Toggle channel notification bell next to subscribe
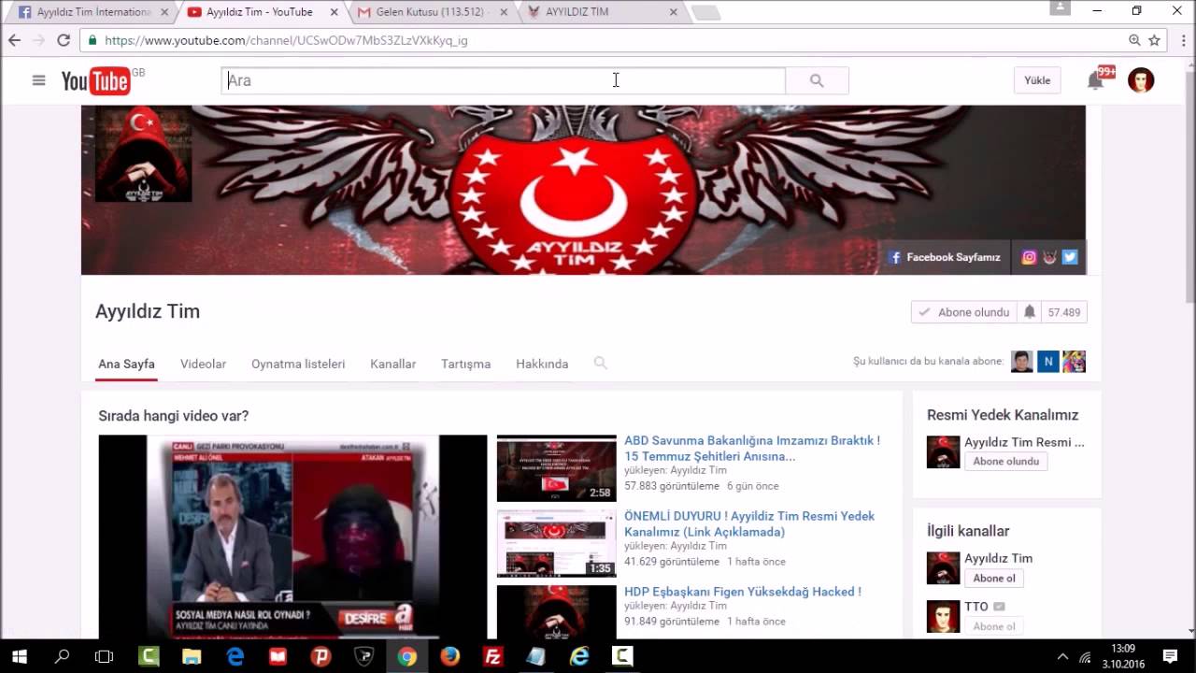Image resolution: width=1196 pixels, height=673 pixels. 1030,312
